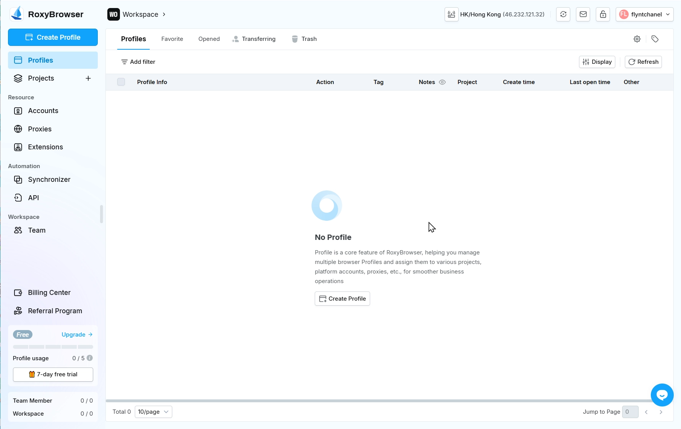This screenshot has height=429, width=681.
Task: Click the lock icon in top bar
Action: point(603,15)
